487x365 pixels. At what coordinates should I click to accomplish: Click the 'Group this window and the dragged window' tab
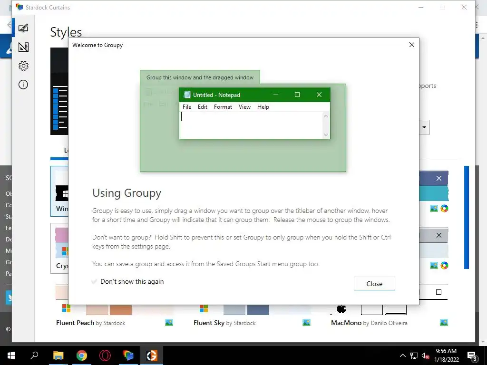click(200, 77)
